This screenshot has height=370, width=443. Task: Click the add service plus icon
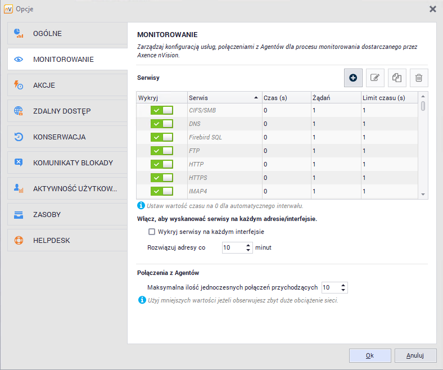[353, 78]
